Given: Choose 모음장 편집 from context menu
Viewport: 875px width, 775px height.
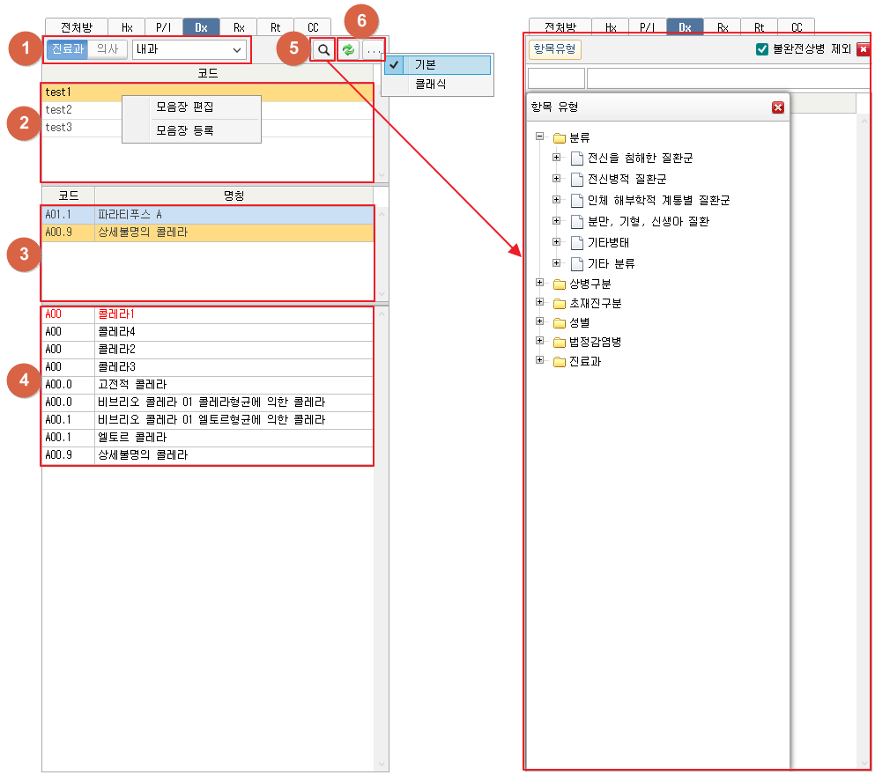Looking at the screenshot, I should [185, 107].
